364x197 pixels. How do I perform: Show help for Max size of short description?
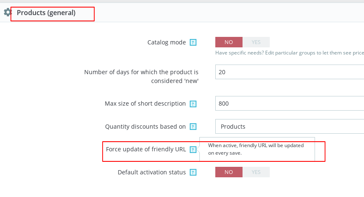[x=193, y=104]
